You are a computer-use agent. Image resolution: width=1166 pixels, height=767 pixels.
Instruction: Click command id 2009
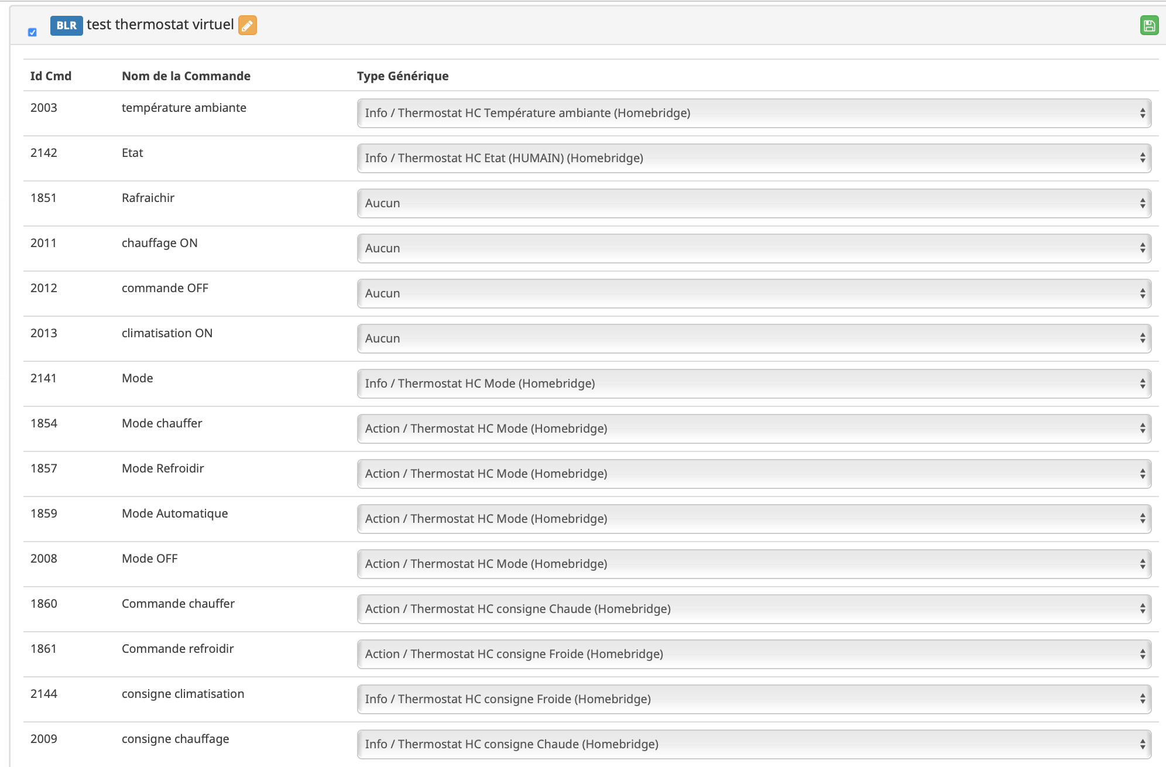[x=44, y=739]
